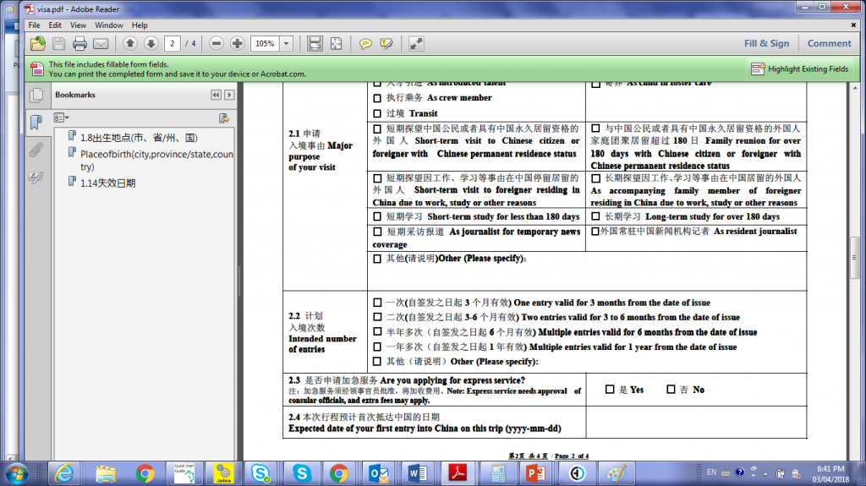Check the 过境 Transit checkbox
866x486 pixels.
pyautogui.click(x=377, y=112)
